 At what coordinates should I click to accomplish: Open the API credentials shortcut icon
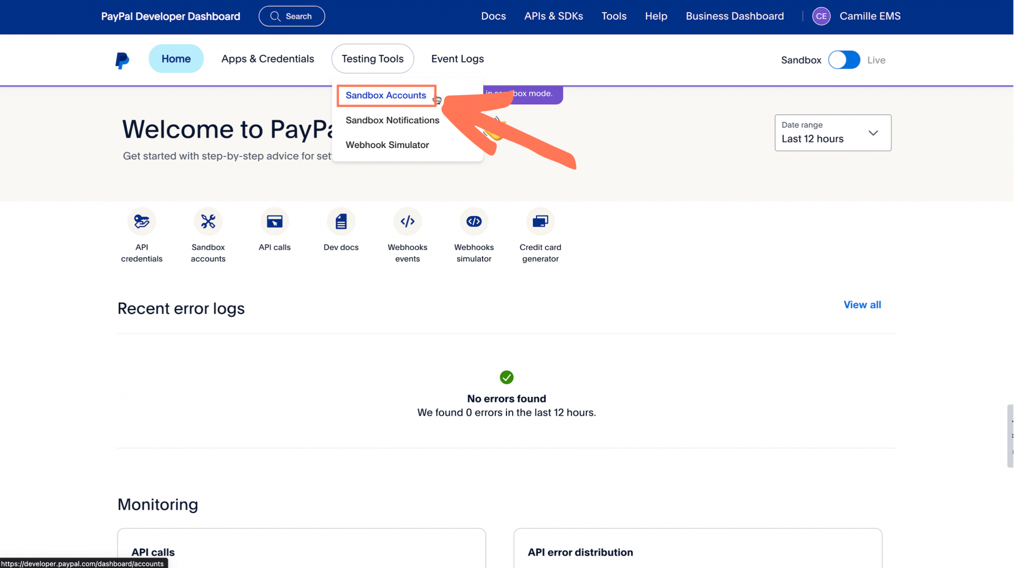click(x=142, y=221)
